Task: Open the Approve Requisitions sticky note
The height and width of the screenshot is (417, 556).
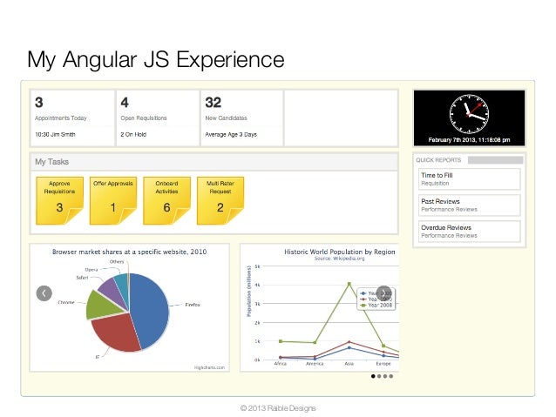Action: (59, 200)
